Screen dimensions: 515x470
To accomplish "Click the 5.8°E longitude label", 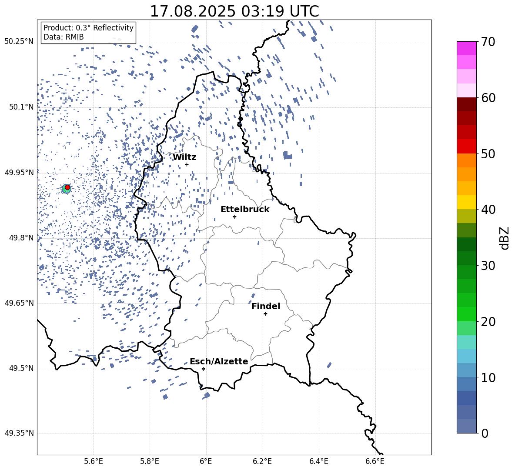I will 150,462.
